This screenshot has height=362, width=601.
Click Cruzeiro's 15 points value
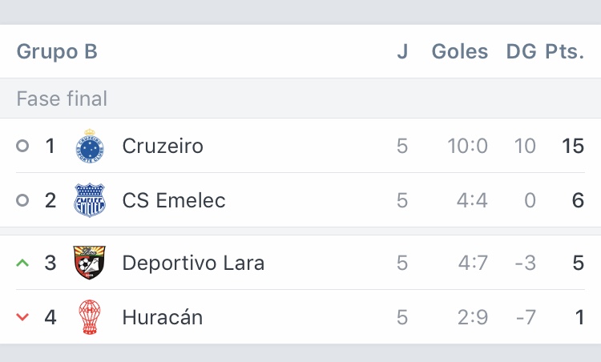572,146
